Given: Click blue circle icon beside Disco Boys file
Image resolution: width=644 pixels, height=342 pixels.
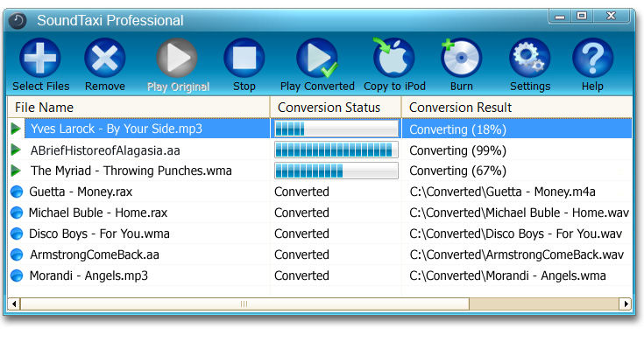Looking at the screenshot, I should (17, 234).
